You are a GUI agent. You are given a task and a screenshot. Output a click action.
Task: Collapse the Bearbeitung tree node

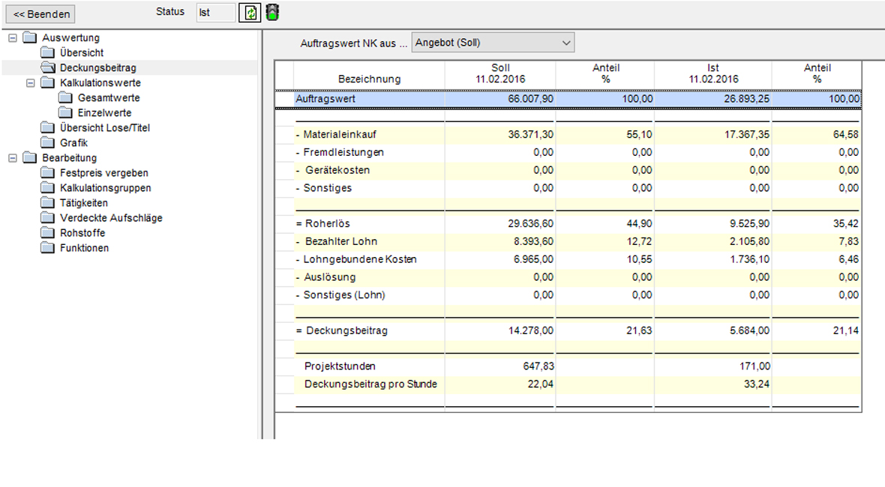(x=13, y=158)
